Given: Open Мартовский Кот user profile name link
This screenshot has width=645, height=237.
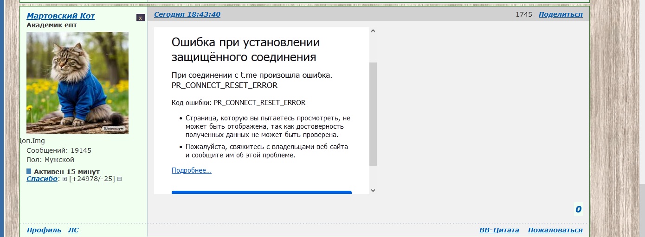Looking at the screenshot, I should pyautogui.click(x=60, y=16).
